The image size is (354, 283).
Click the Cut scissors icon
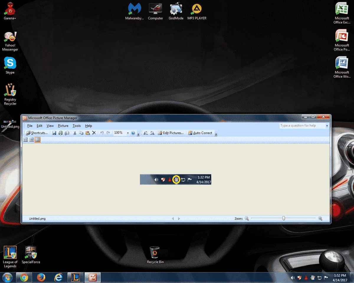75,133
